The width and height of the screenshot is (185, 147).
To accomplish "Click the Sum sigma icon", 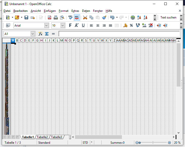I will (47, 34).
